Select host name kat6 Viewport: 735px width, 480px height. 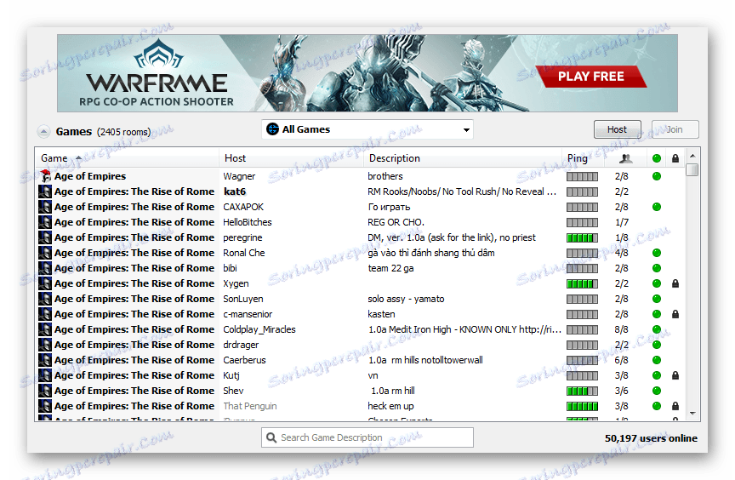pos(235,191)
